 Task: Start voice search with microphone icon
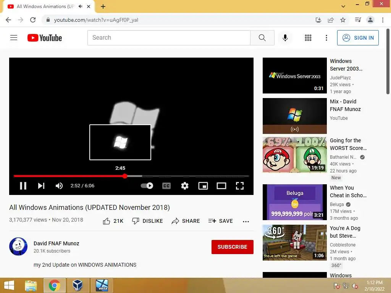(x=285, y=38)
